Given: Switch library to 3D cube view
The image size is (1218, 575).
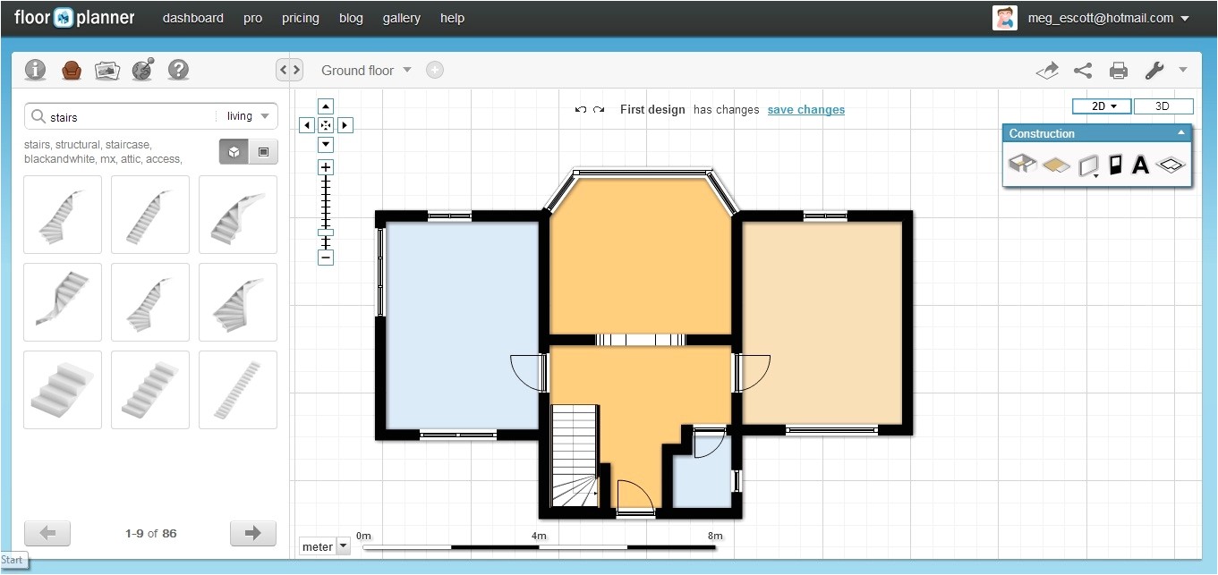Looking at the screenshot, I should 234,152.
